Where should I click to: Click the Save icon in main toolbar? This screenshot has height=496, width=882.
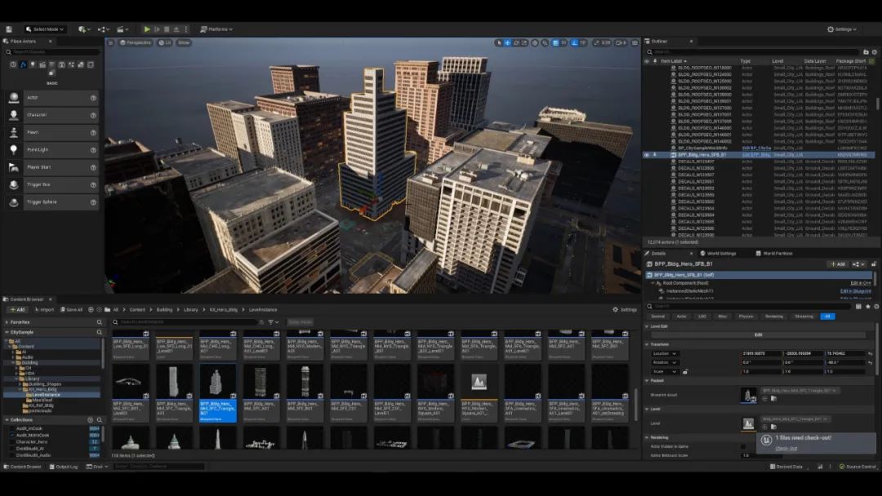pyautogui.click(x=8, y=29)
